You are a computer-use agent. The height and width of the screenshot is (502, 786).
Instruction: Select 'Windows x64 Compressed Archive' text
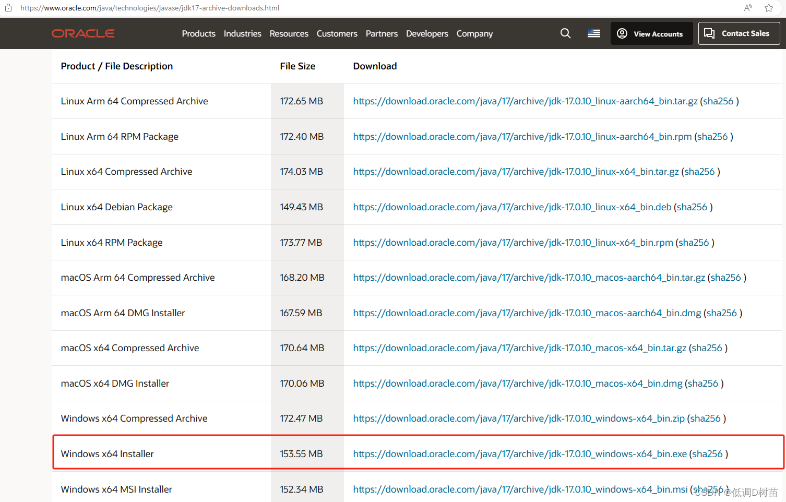point(134,419)
